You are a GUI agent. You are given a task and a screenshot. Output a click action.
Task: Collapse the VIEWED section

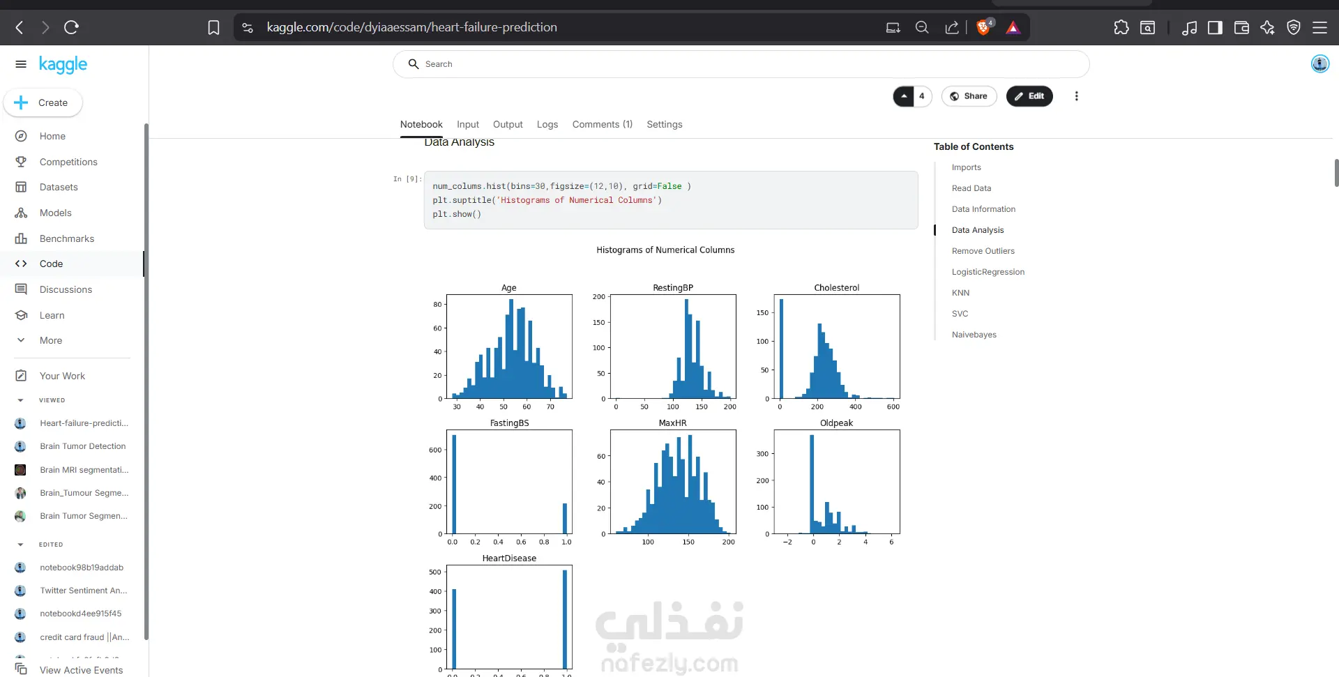click(20, 400)
